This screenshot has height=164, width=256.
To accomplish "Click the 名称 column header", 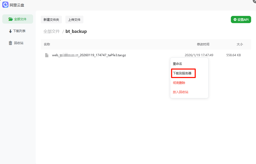I will point(47,44).
